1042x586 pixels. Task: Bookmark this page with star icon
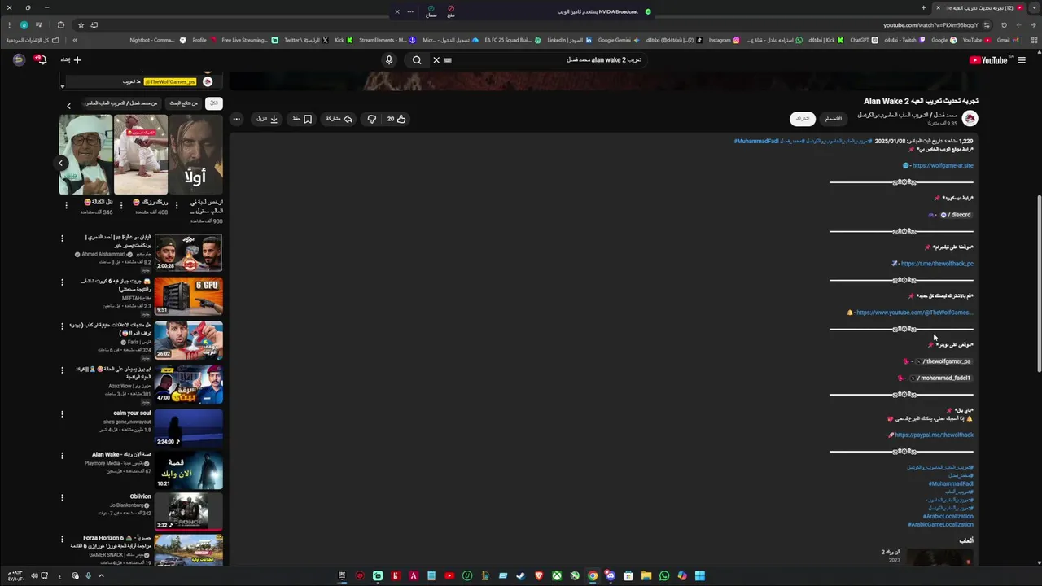[81, 25]
